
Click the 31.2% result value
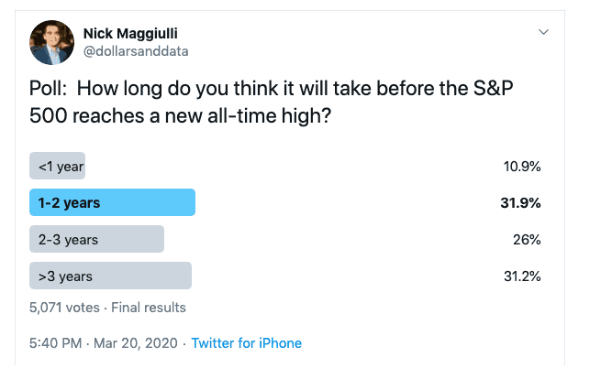tap(522, 276)
